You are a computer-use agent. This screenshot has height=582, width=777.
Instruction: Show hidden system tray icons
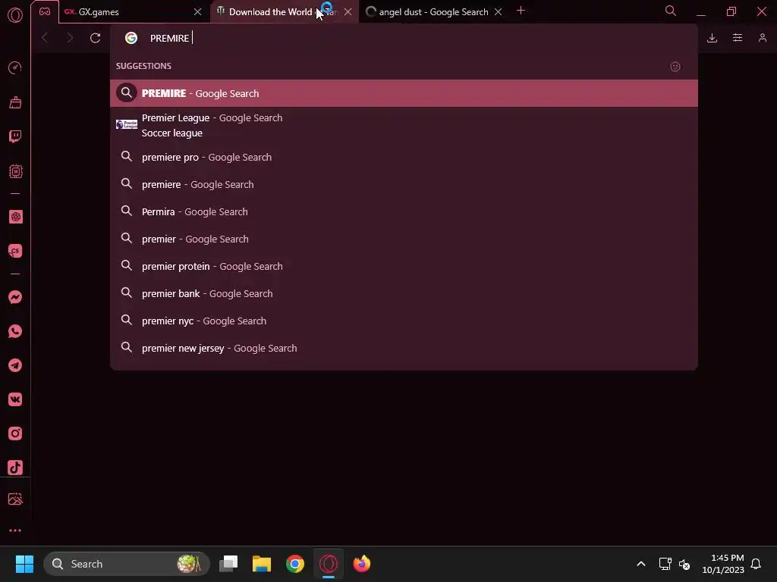coord(640,564)
